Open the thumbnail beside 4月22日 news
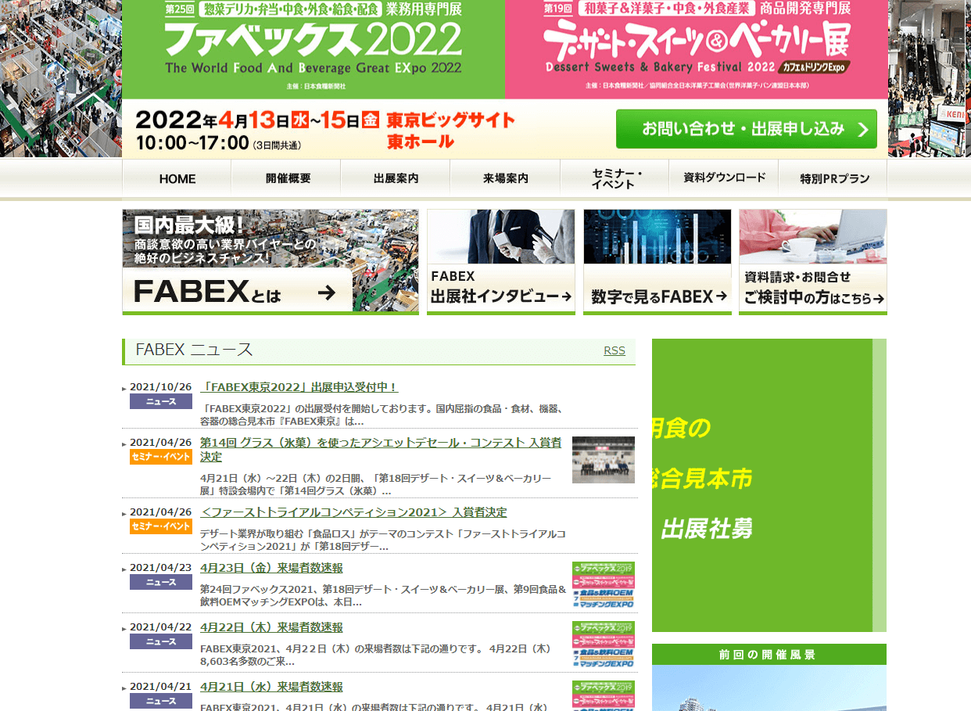Screen dimensions: 971x711 click(x=604, y=645)
